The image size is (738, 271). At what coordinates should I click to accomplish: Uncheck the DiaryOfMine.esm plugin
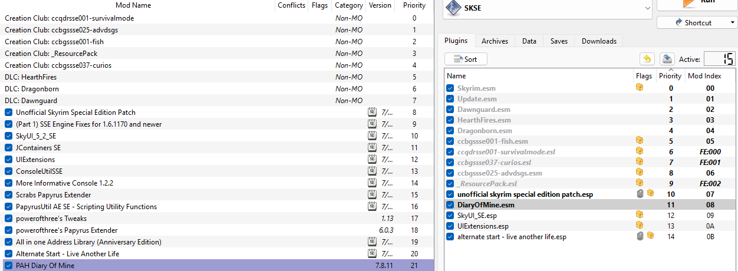tap(450, 204)
